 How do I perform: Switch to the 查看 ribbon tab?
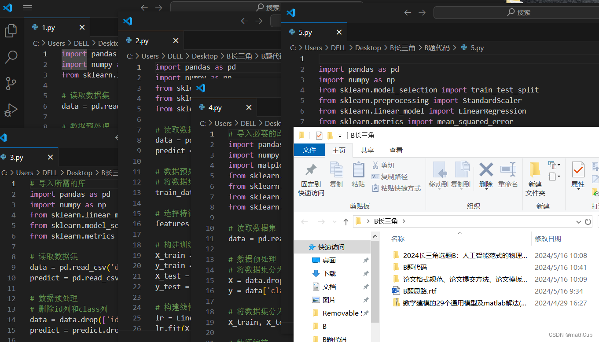point(396,150)
